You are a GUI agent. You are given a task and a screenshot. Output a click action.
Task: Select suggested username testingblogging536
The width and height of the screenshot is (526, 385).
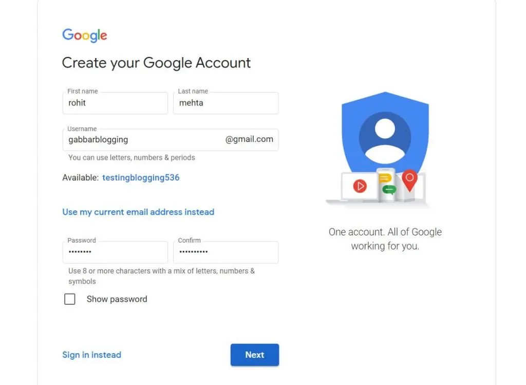coord(141,177)
